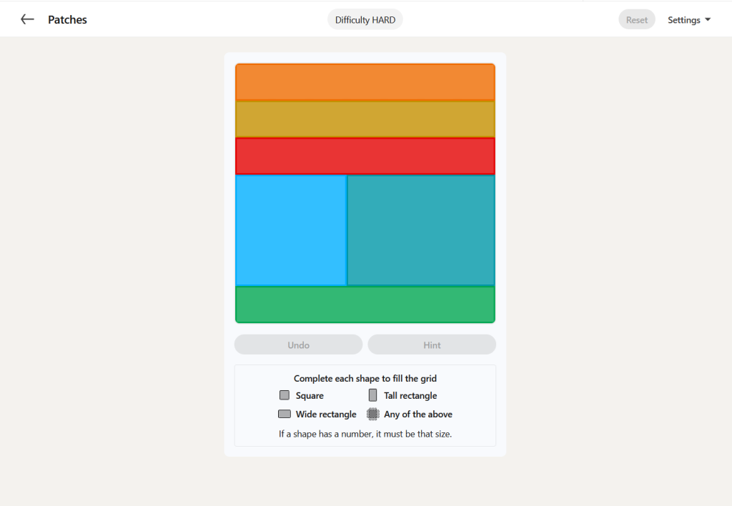Click the back arrow icon
The height and width of the screenshot is (506, 732).
click(27, 19)
